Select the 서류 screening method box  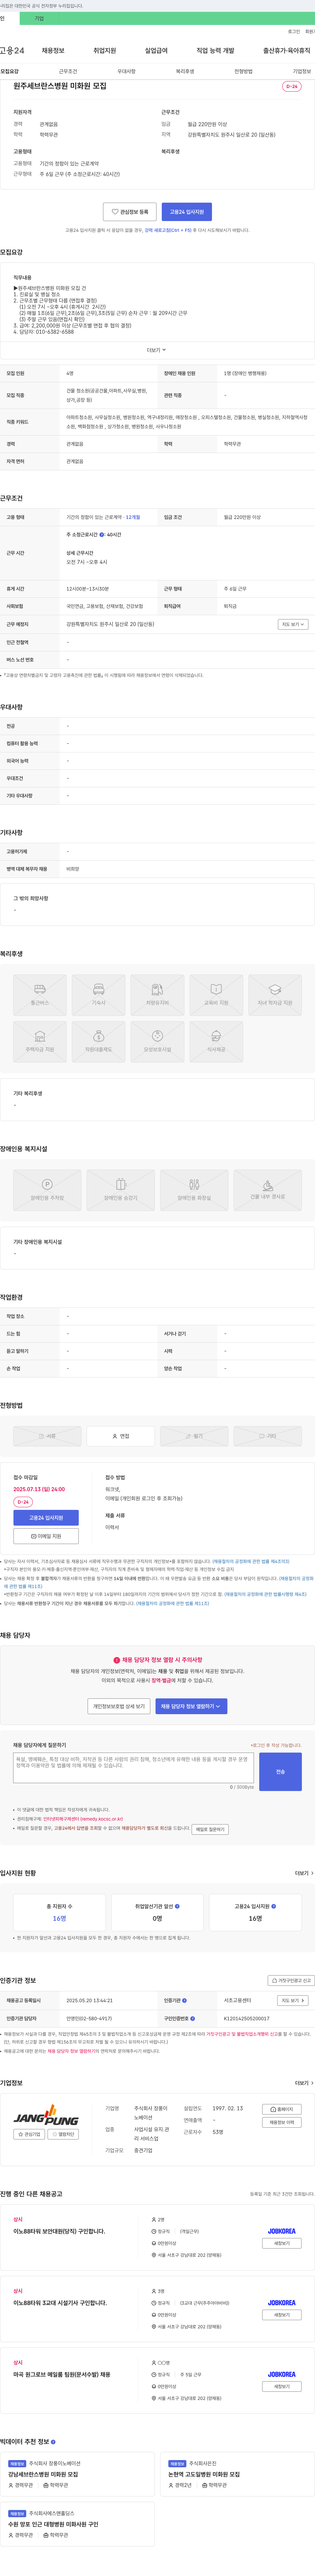[x=47, y=1436]
